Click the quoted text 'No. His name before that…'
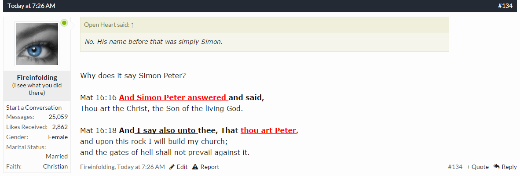The width and height of the screenshot is (520, 176). pos(154,42)
